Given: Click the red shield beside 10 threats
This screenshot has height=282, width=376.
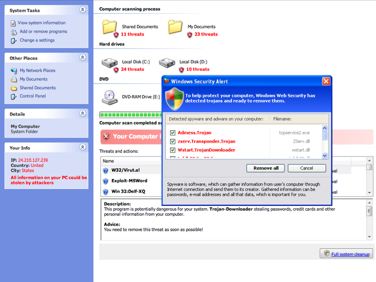Looking at the screenshot, I should (181, 70).
